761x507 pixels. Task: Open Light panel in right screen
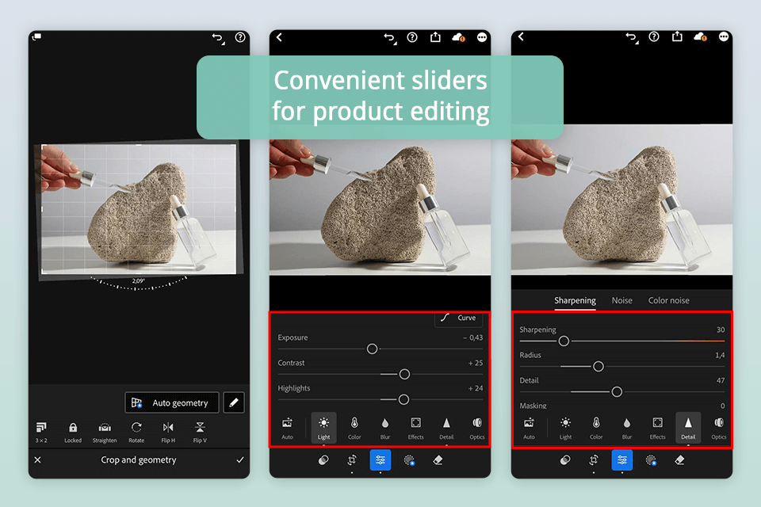(x=565, y=428)
